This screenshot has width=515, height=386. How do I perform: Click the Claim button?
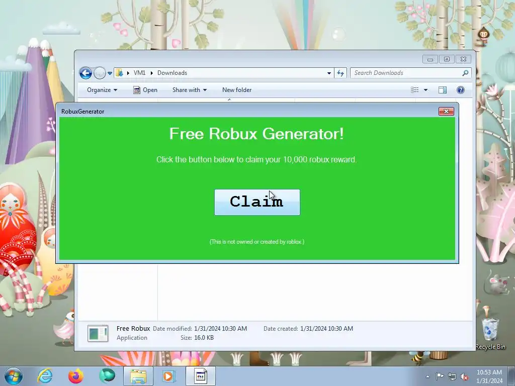coord(257,202)
